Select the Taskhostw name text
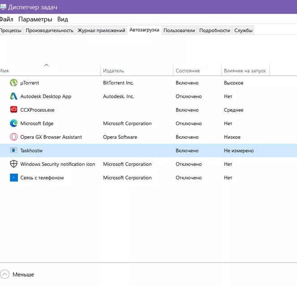 tap(31, 151)
